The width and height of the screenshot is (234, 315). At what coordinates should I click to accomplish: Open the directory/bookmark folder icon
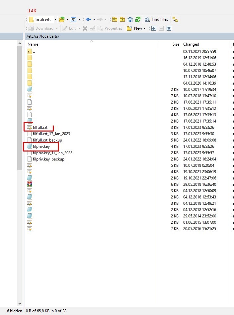62,20
